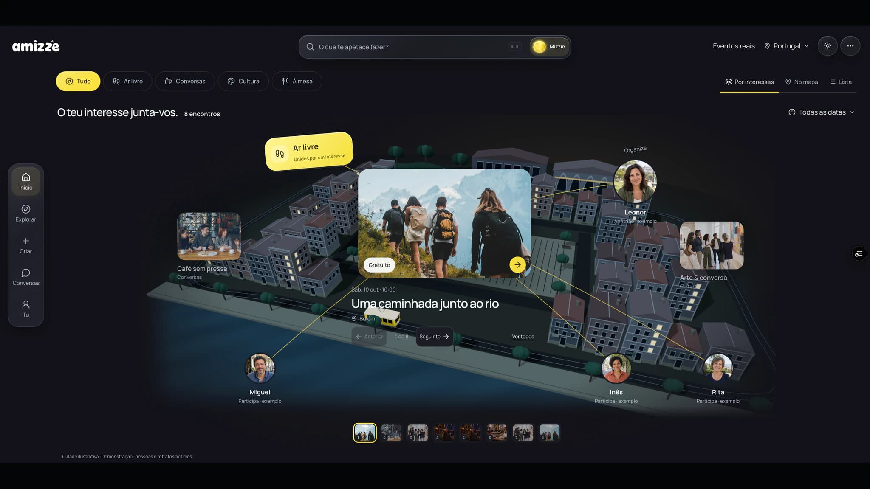870x489 pixels.
Task: Select carousel thumbnail 1
Action: [365, 433]
